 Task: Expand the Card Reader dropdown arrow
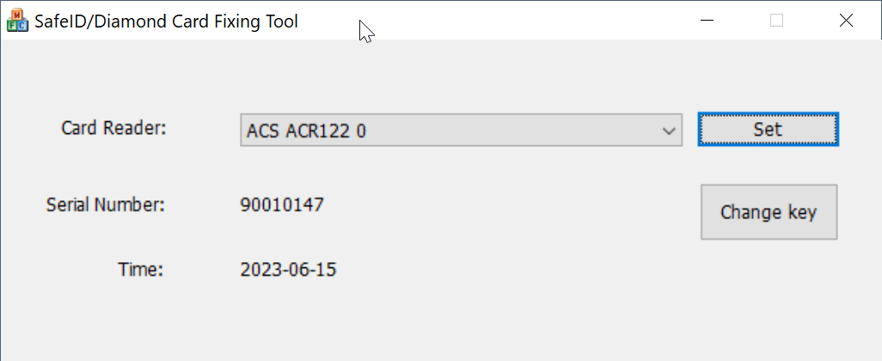click(669, 131)
